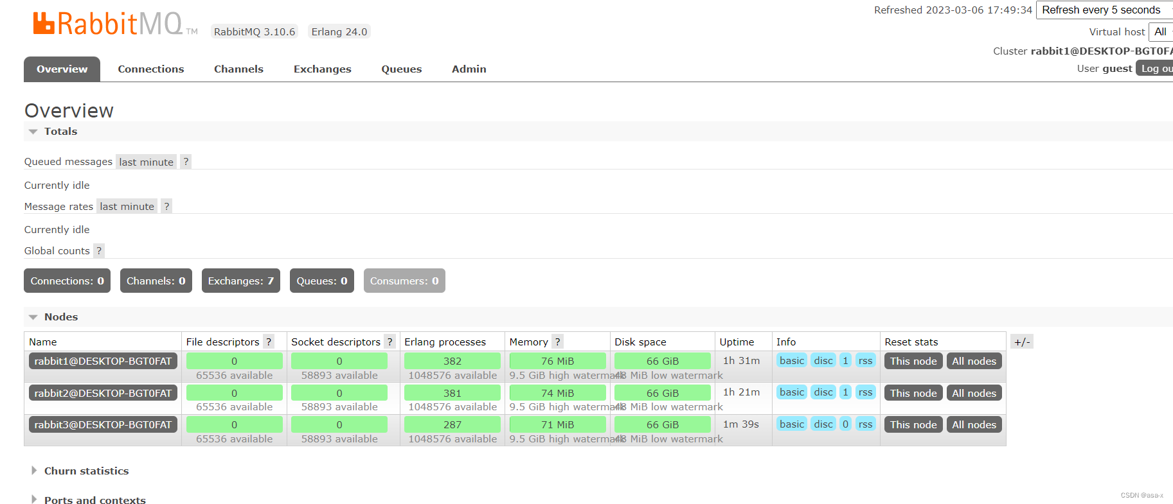The width and height of the screenshot is (1173, 504).
Task: Click rabbit3 memory bar 71 MiB
Action: tap(557, 424)
